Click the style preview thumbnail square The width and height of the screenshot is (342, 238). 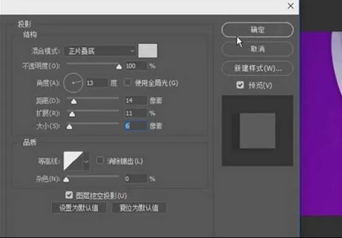(257, 130)
